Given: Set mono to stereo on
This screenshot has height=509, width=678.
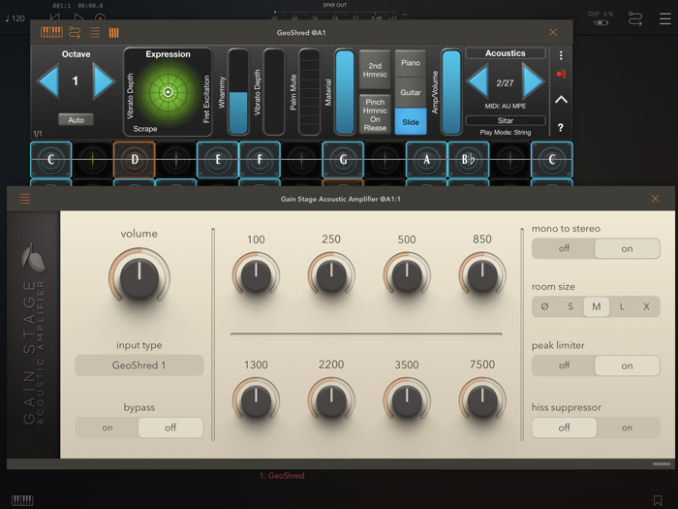Looking at the screenshot, I should click(627, 248).
